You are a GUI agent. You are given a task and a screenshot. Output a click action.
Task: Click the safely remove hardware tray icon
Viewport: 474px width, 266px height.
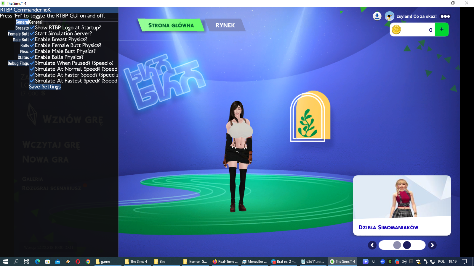425,262
